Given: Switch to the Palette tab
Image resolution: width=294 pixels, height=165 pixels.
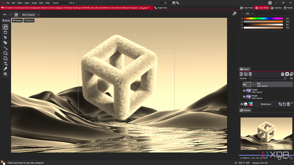Looking at the screenshot, I should pos(288,8).
